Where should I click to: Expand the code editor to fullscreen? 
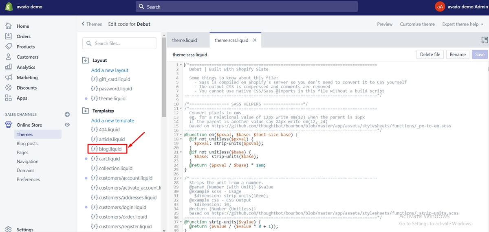point(485,40)
